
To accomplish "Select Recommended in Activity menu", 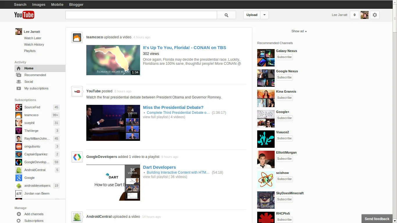I will coord(35,75).
